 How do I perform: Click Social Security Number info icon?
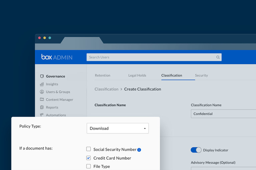139,150
